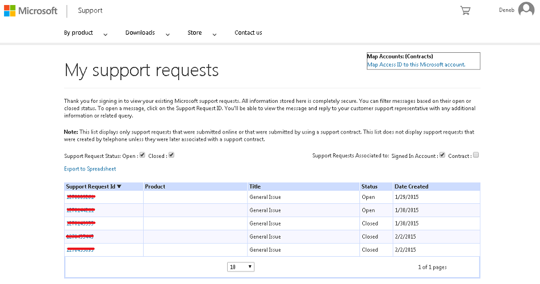The image size is (540, 284).
Task: Uncheck the Signed In Account checkbox
Action: 442,155
